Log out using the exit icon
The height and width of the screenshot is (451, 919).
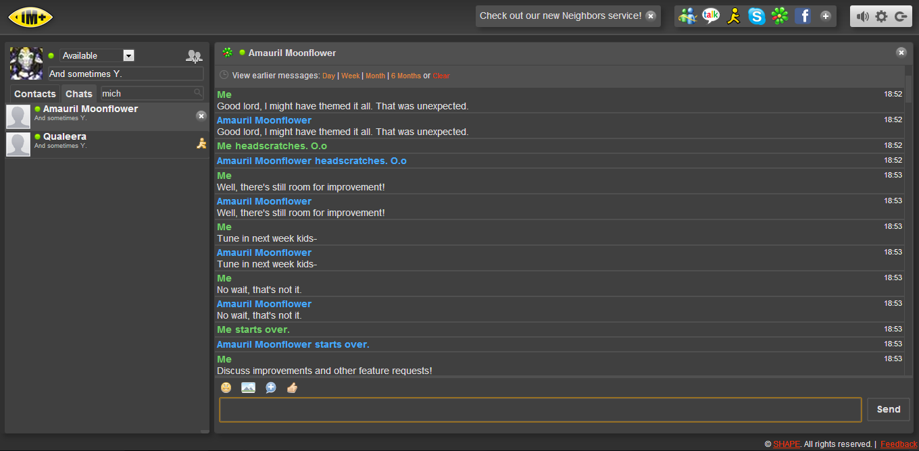900,17
